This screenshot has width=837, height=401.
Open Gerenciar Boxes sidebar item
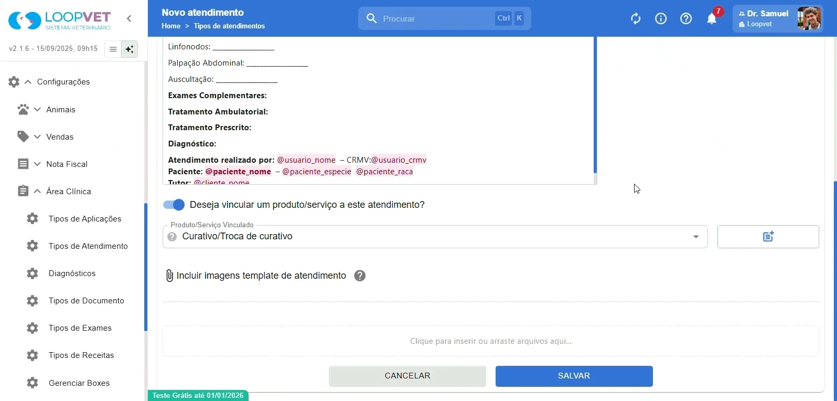(69, 383)
